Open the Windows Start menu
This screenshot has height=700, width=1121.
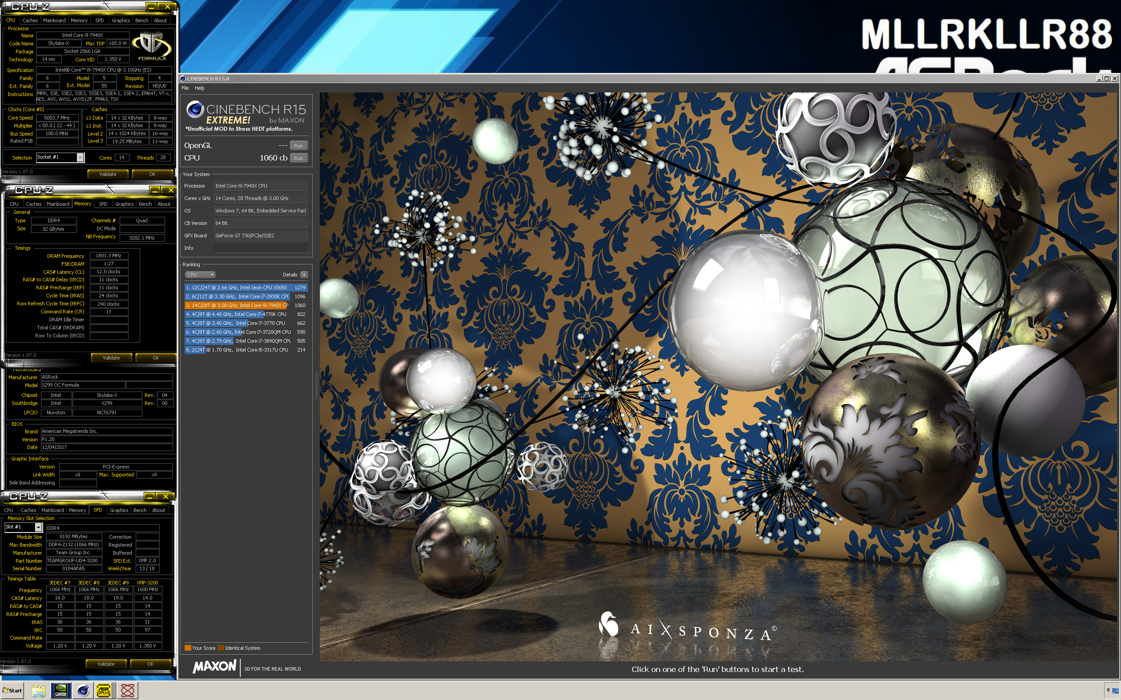point(12,690)
